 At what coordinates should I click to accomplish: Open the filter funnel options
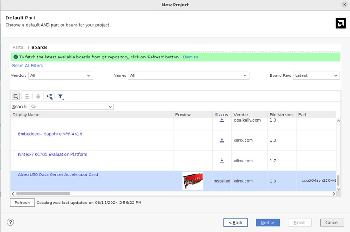coord(61,96)
